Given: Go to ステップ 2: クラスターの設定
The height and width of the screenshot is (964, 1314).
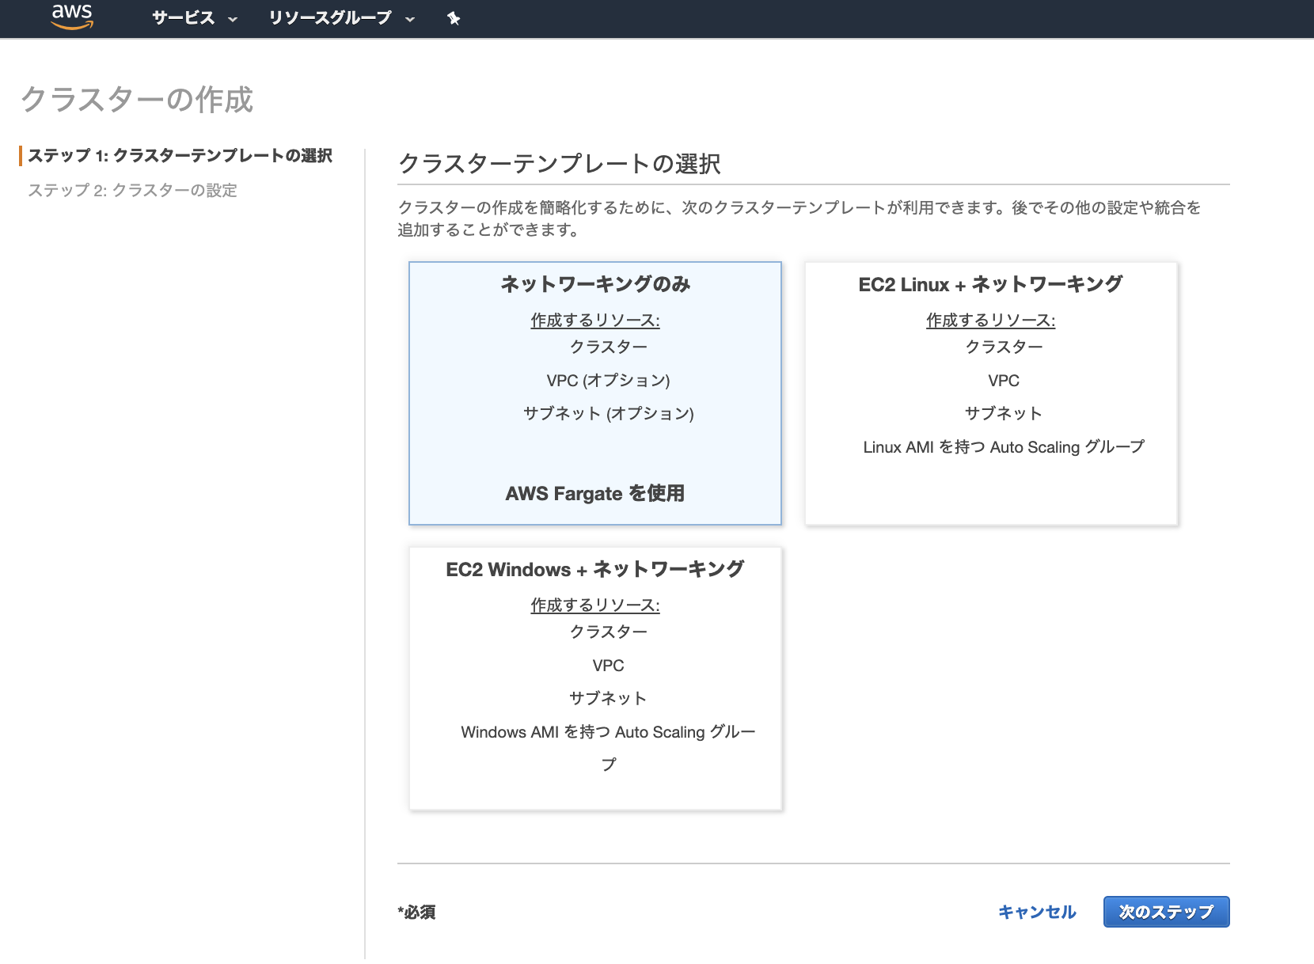Looking at the screenshot, I should point(132,190).
